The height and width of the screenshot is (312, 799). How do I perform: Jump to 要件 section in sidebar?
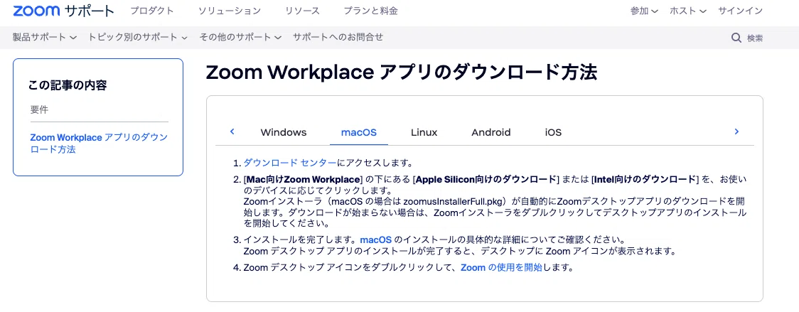point(39,109)
